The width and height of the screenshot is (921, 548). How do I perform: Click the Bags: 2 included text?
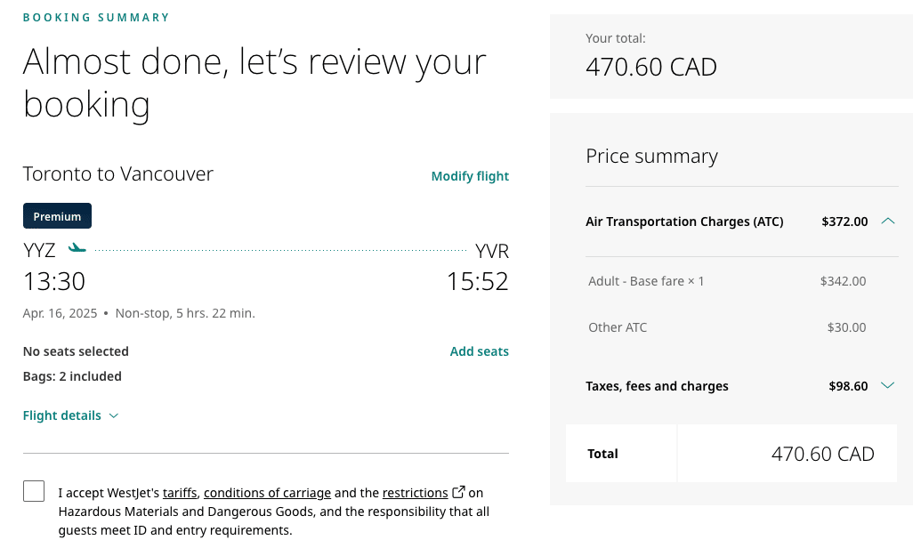point(72,376)
